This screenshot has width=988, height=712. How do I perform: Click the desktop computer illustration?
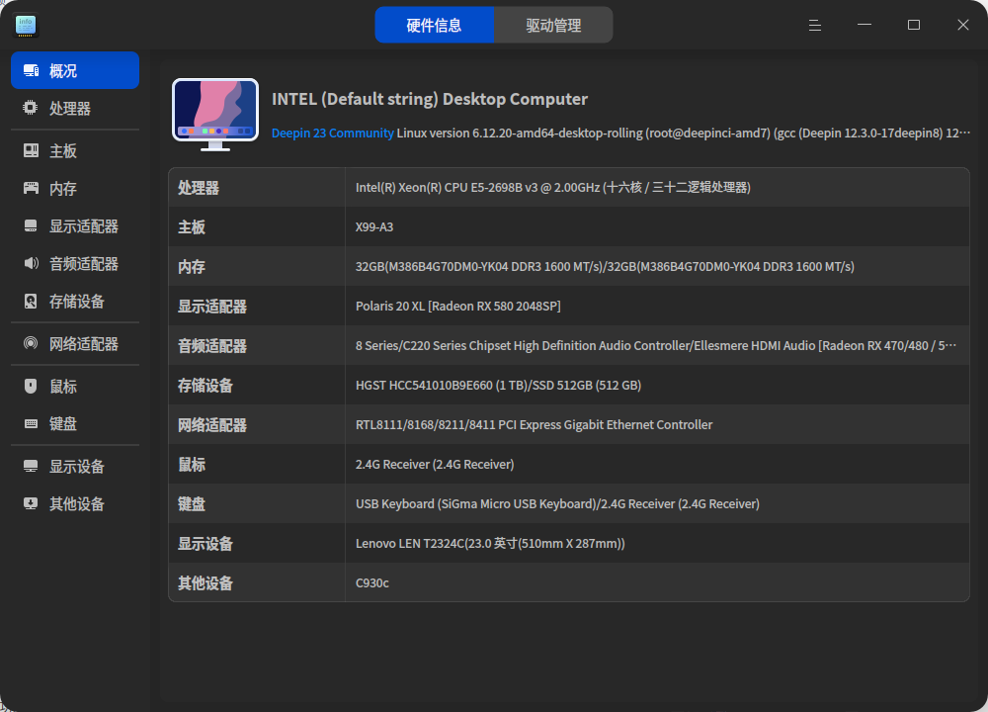point(215,115)
